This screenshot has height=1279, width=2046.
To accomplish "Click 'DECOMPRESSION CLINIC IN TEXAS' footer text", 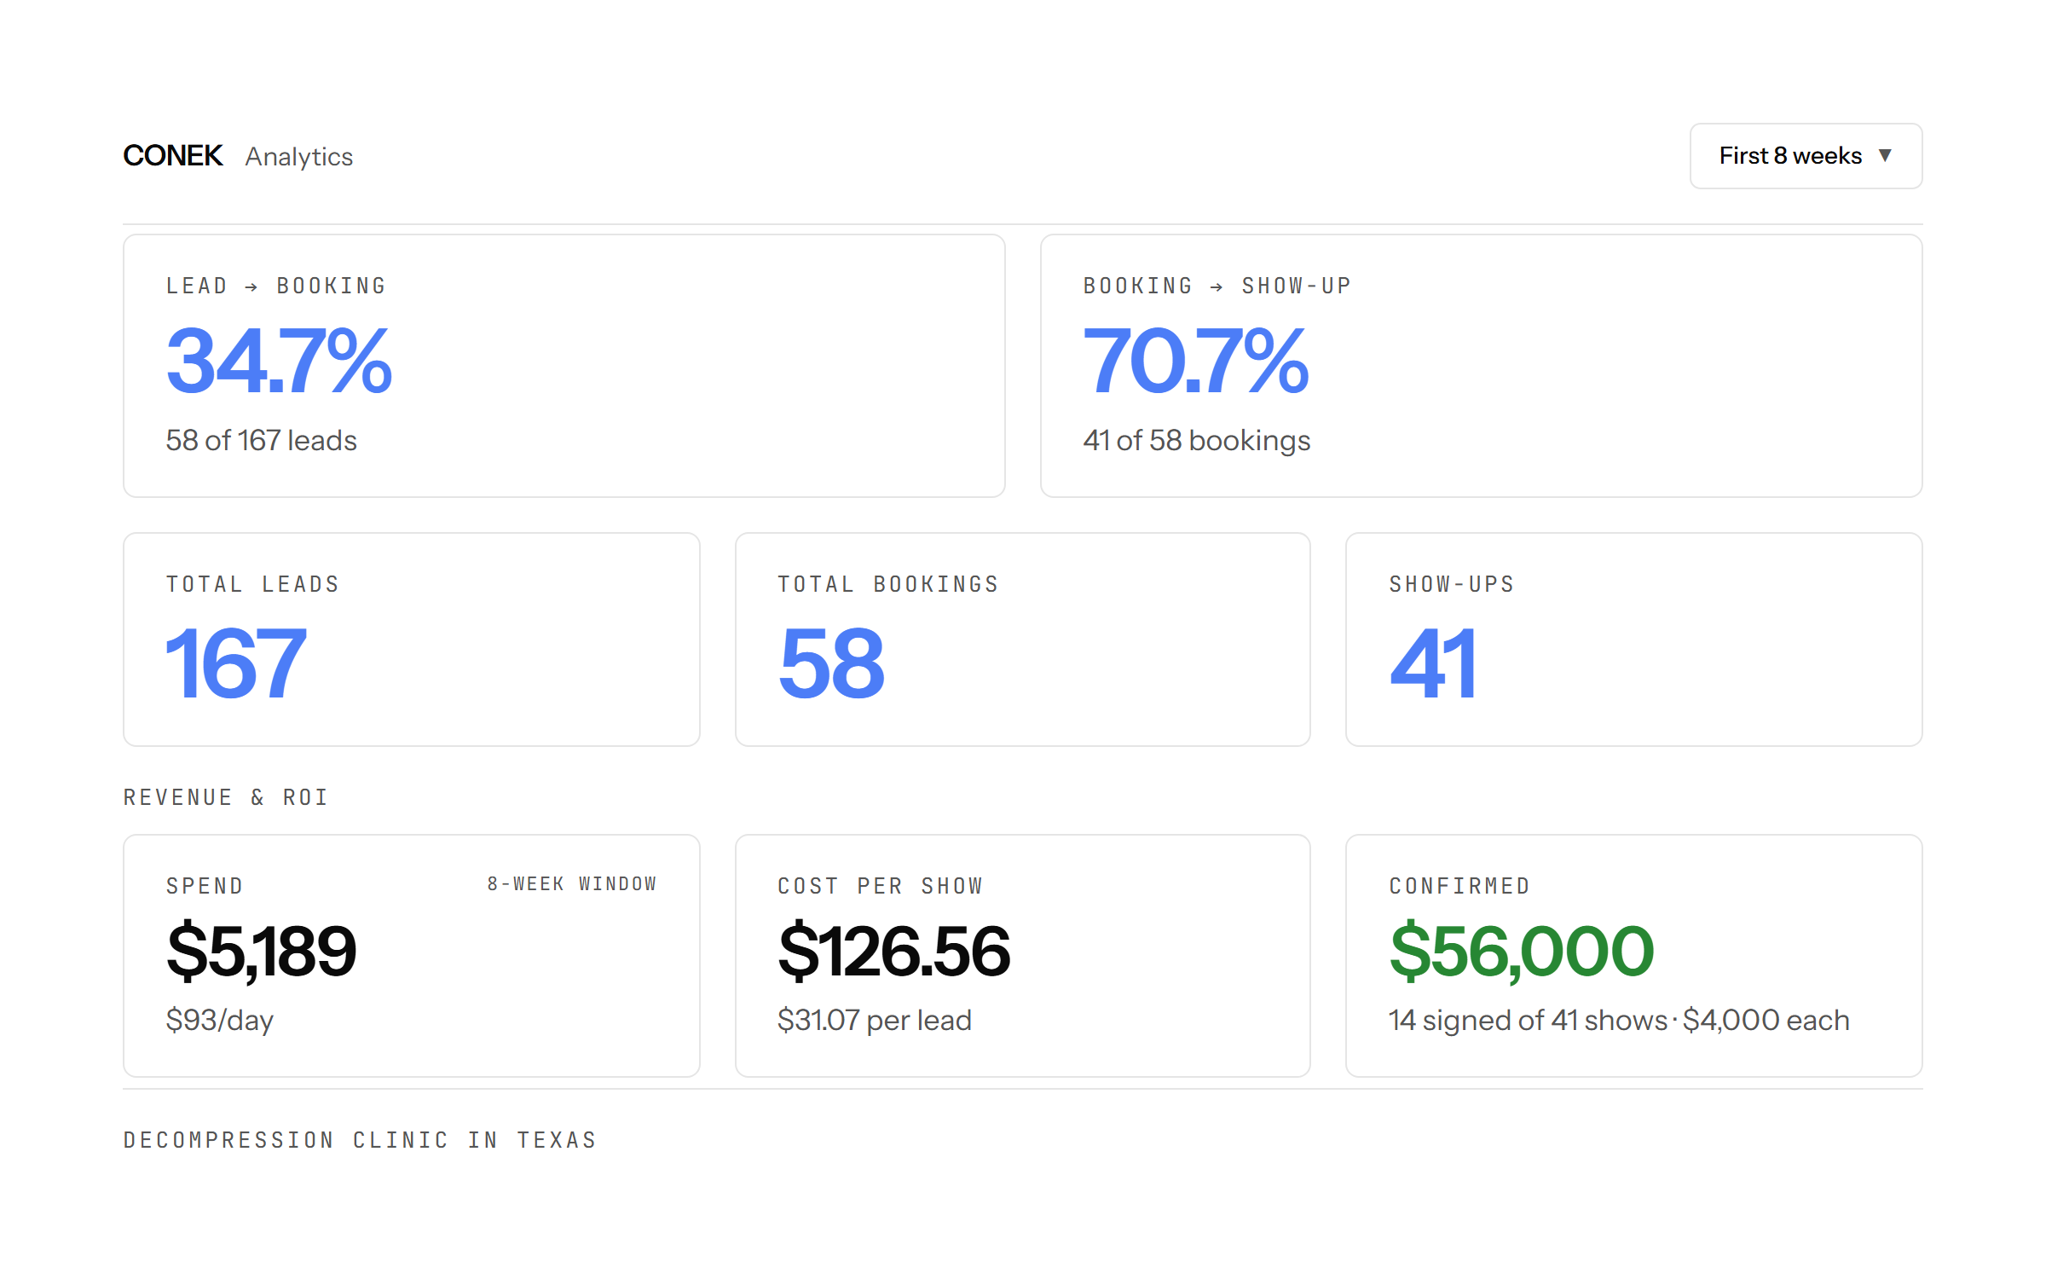I will tap(360, 1140).
